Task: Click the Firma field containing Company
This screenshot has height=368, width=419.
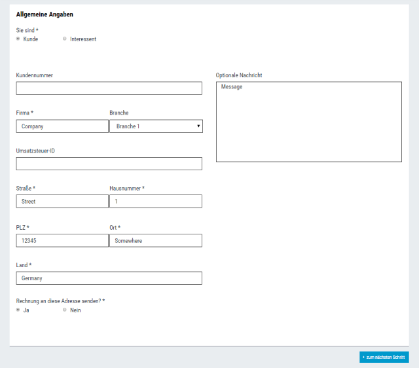Action: tap(62, 126)
